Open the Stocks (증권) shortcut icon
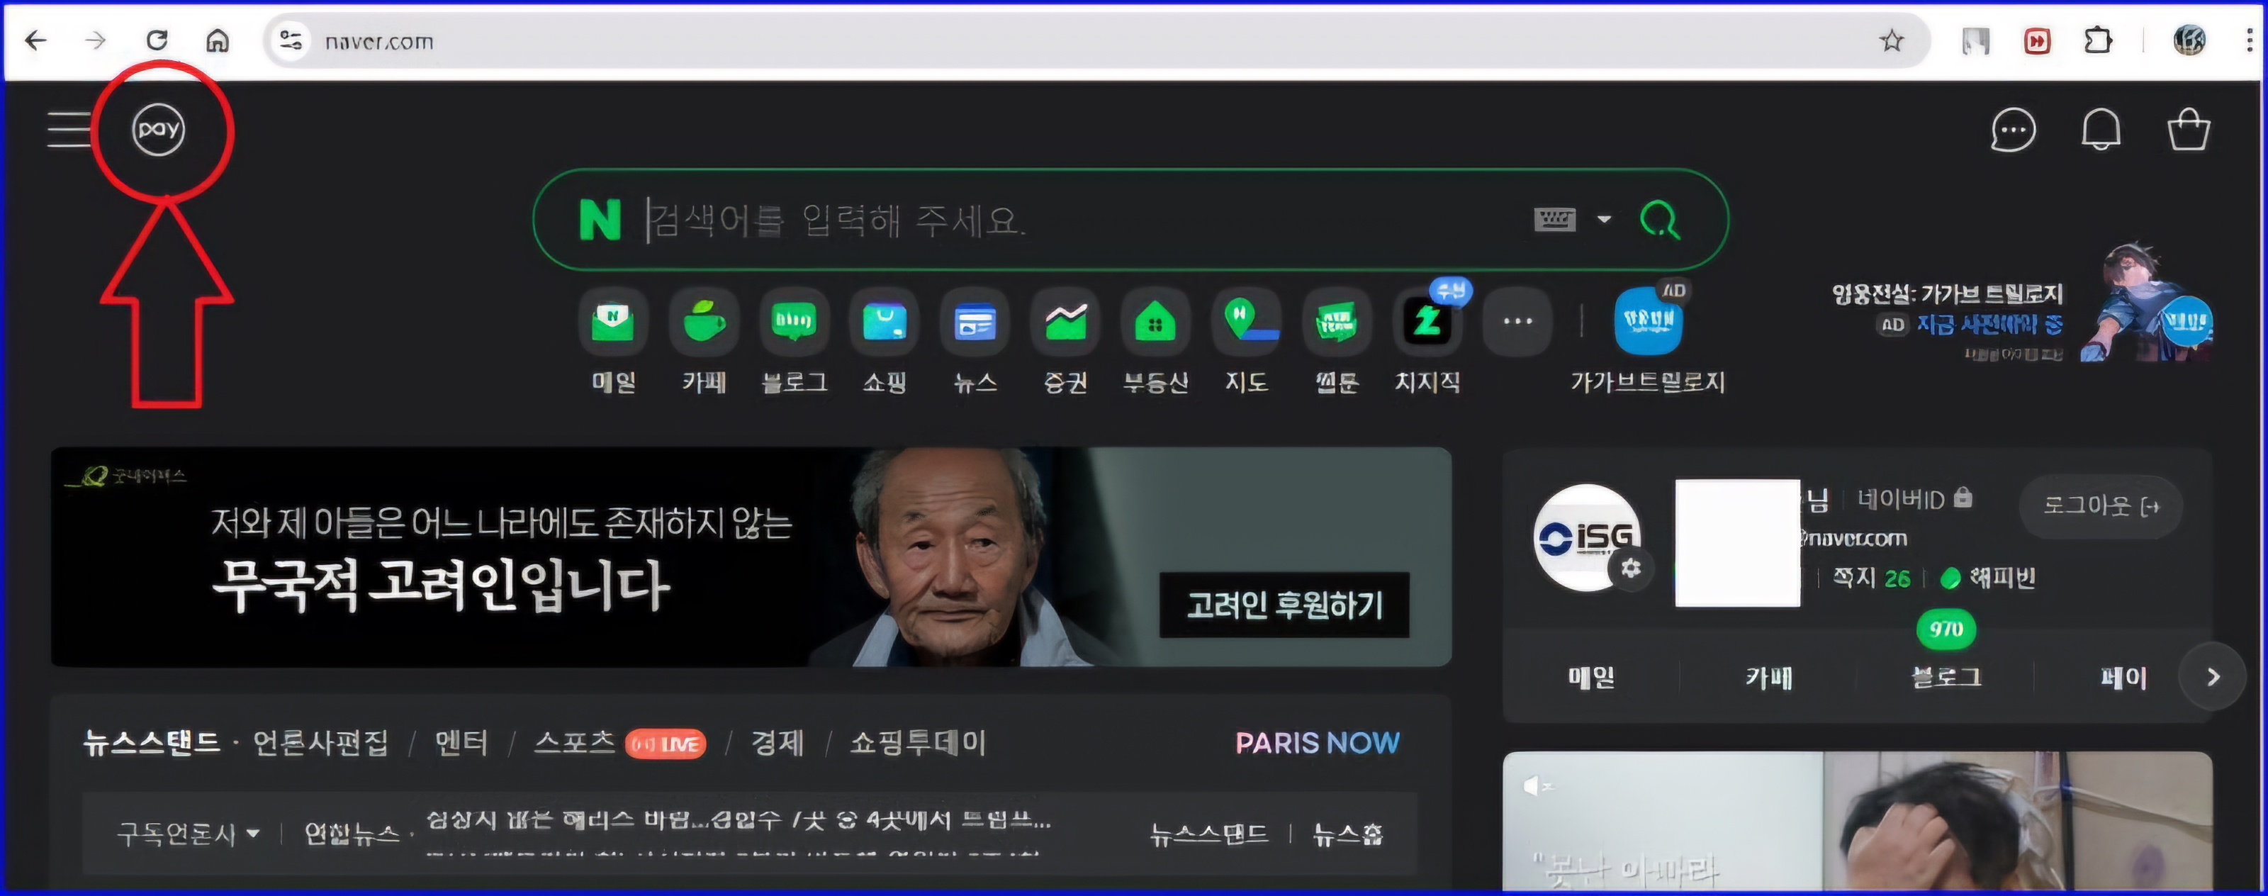Screen dimensions: 2268x896 (x=1065, y=322)
